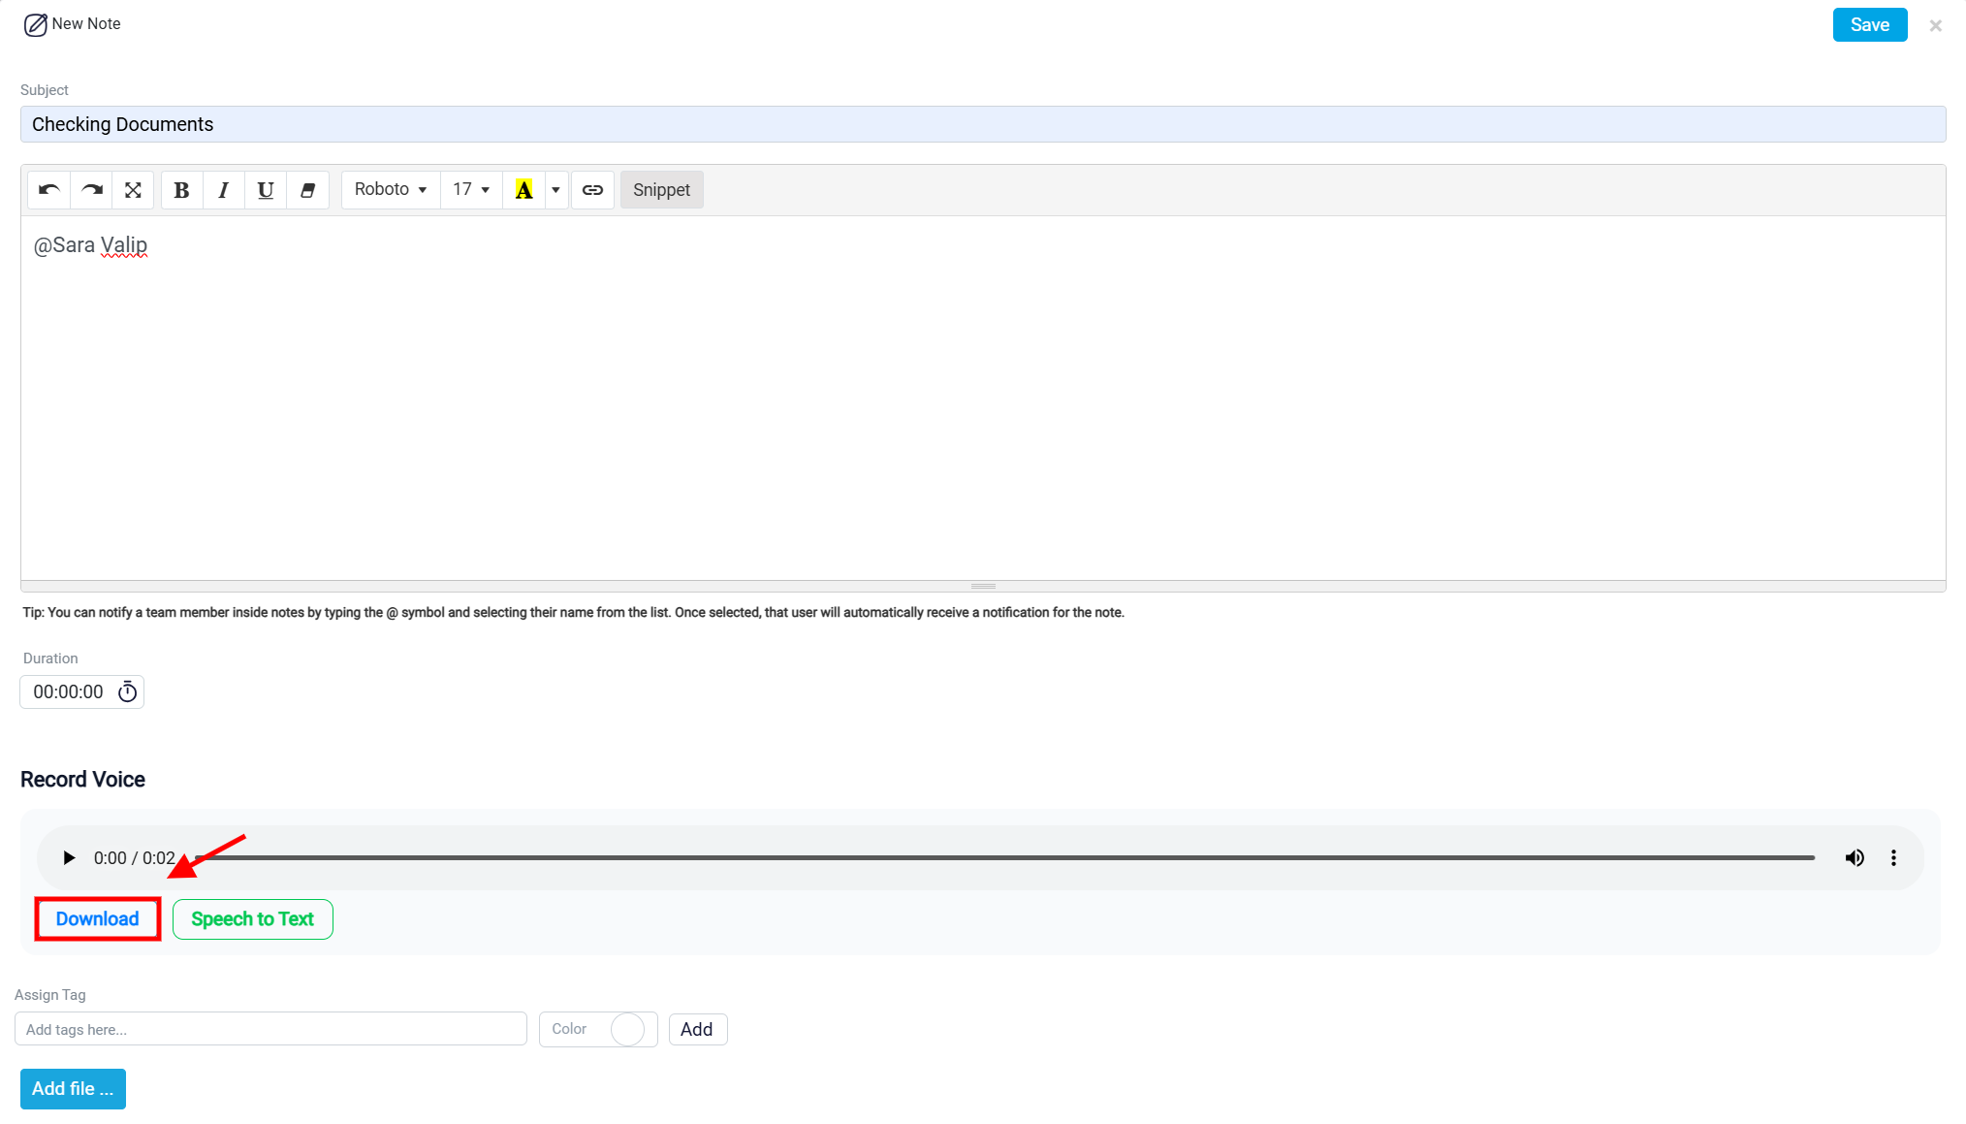
Task: Save the new note
Action: point(1869,25)
